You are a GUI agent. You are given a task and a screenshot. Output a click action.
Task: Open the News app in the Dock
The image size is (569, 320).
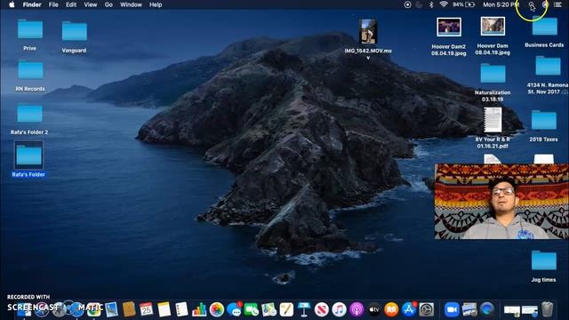tap(322, 309)
